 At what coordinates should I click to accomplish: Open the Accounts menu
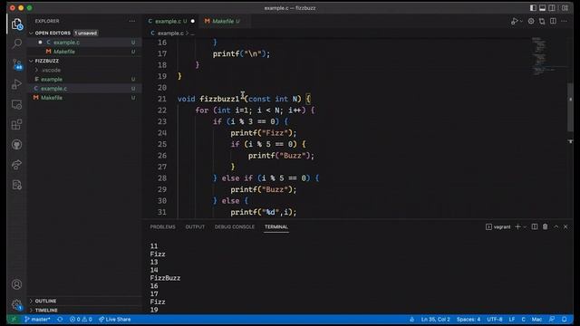pos(16,284)
